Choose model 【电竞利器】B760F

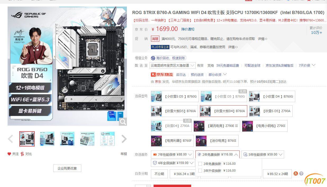(x=172, y=141)
